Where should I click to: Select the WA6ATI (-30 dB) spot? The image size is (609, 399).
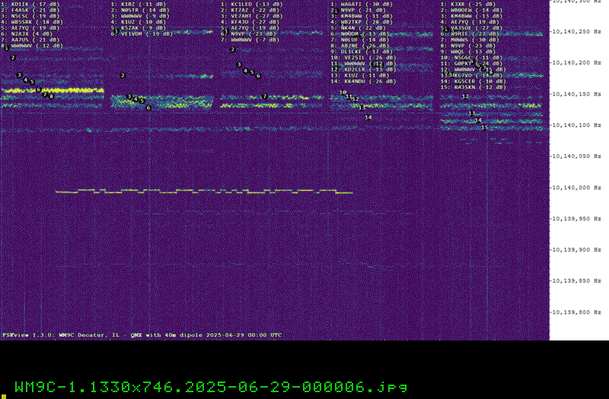pyautogui.click(x=362, y=5)
